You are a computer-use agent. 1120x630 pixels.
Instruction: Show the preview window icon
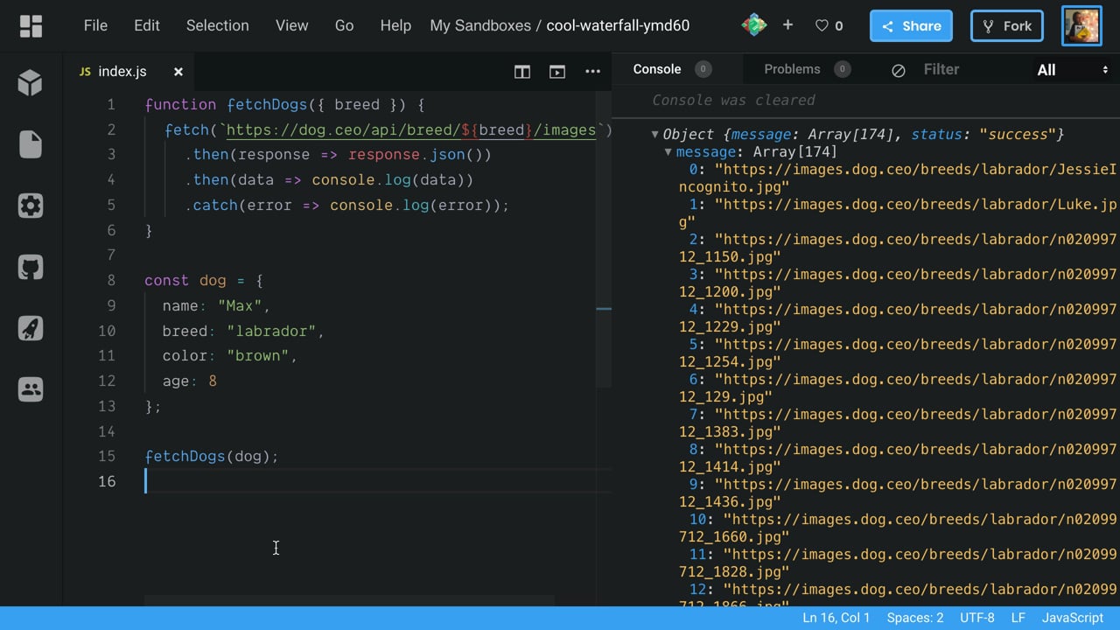click(x=557, y=72)
